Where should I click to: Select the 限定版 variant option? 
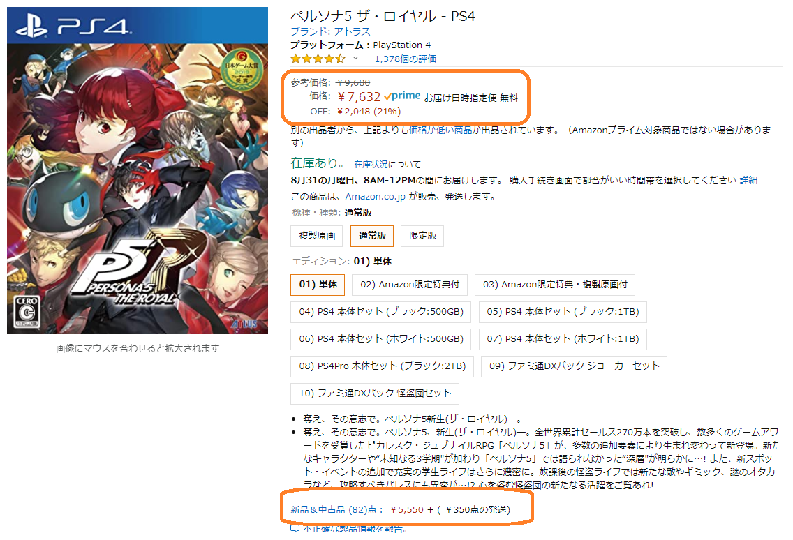422,236
